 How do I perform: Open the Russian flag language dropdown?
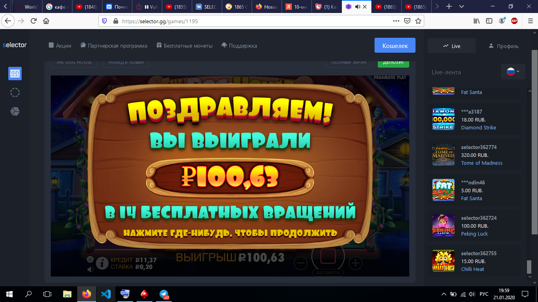512,72
